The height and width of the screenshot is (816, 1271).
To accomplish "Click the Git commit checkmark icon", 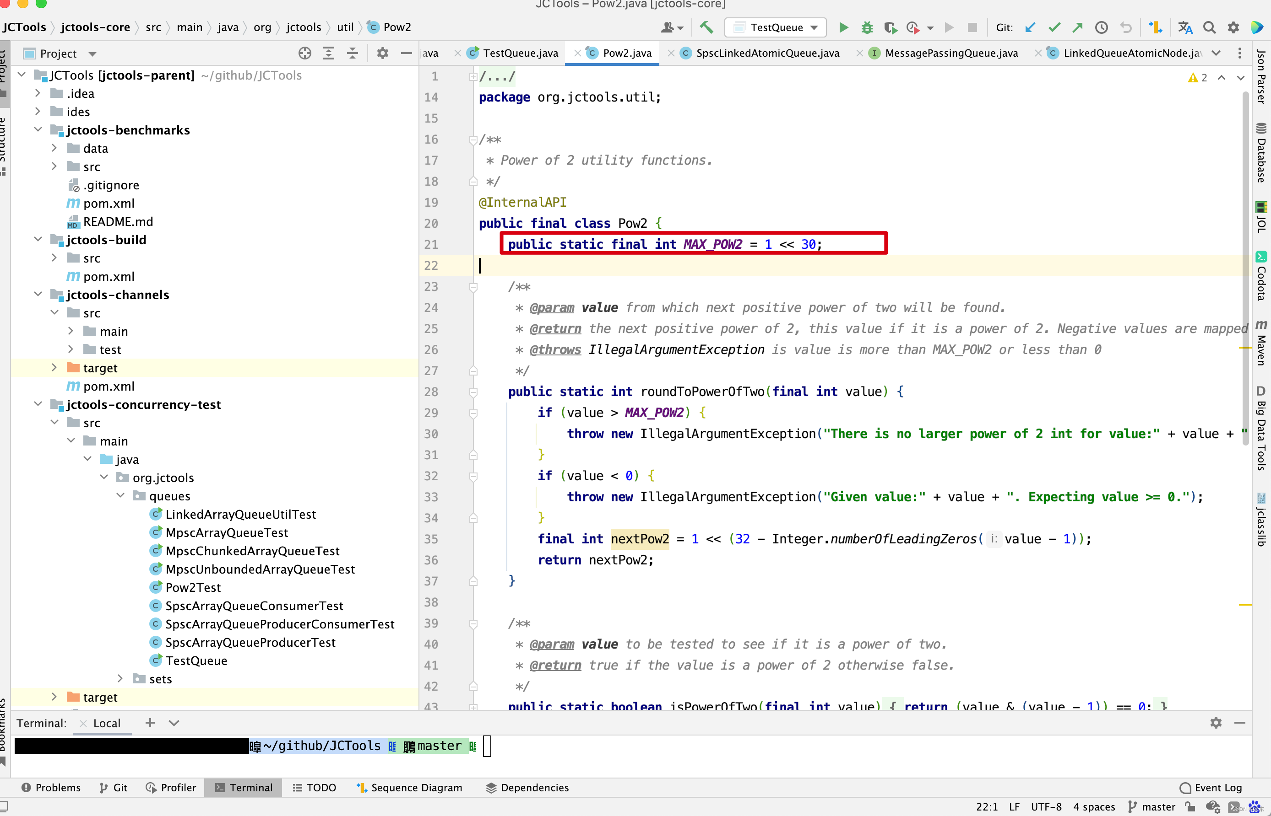I will click(x=1054, y=27).
